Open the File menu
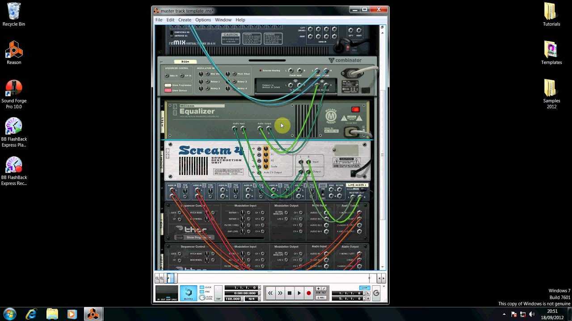 (159, 20)
